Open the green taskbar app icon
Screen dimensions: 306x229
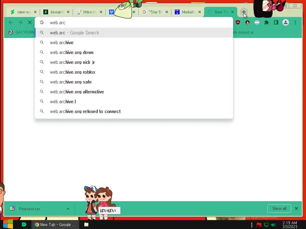(x=24, y=225)
